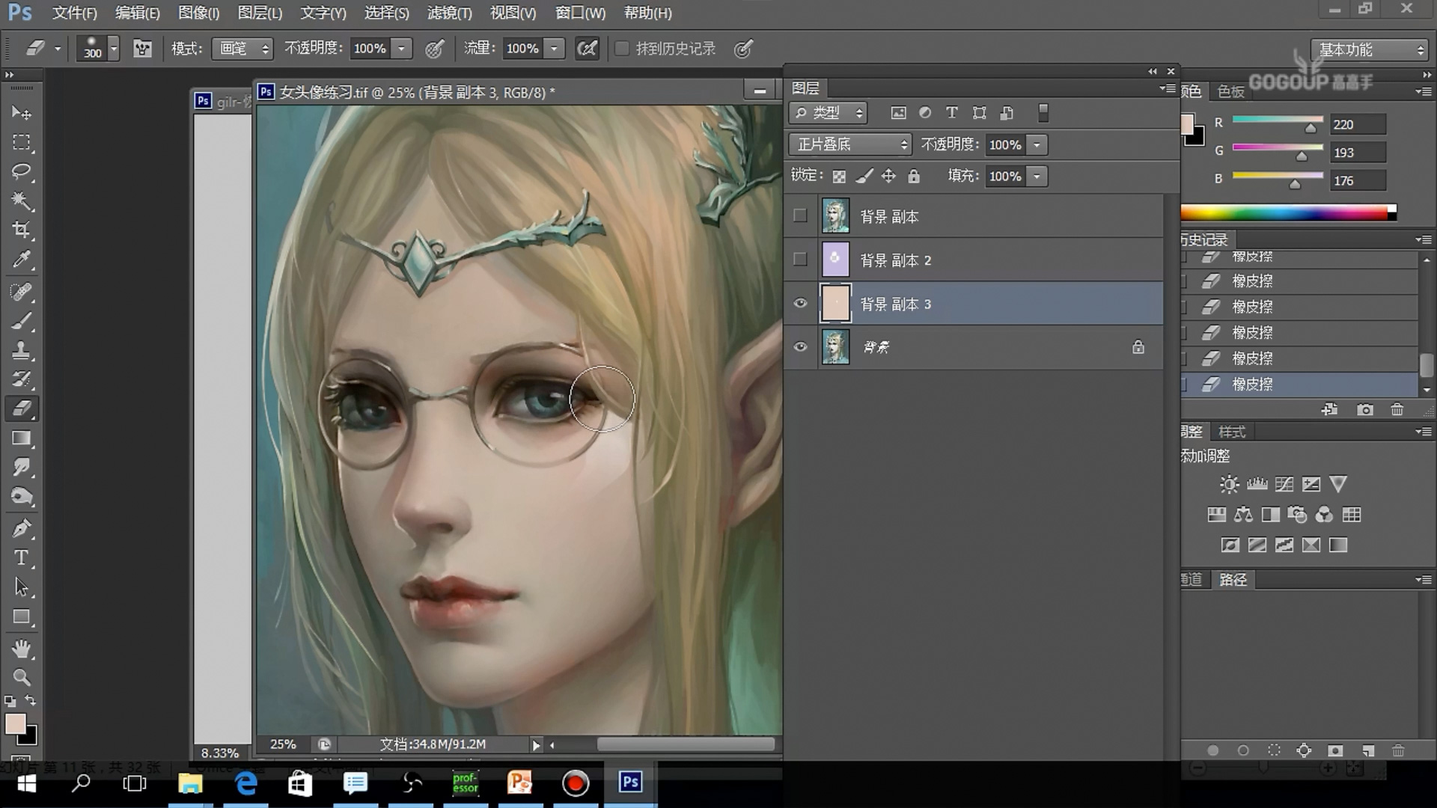Screen dimensions: 1437x808
Task: Toggle lock all for layer
Action: tap(913, 176)
